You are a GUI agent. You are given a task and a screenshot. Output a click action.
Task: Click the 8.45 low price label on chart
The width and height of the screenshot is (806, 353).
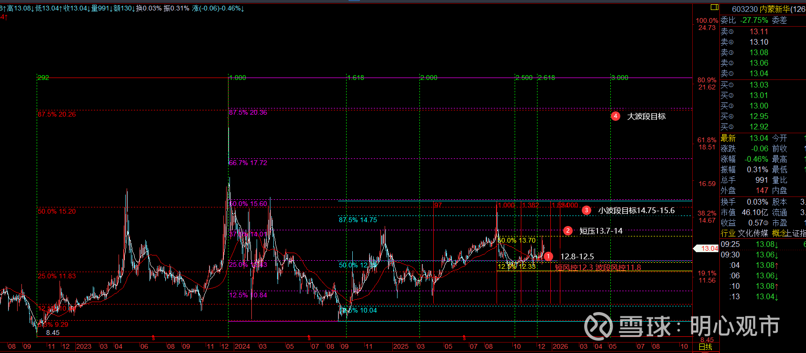click(53, 333)
